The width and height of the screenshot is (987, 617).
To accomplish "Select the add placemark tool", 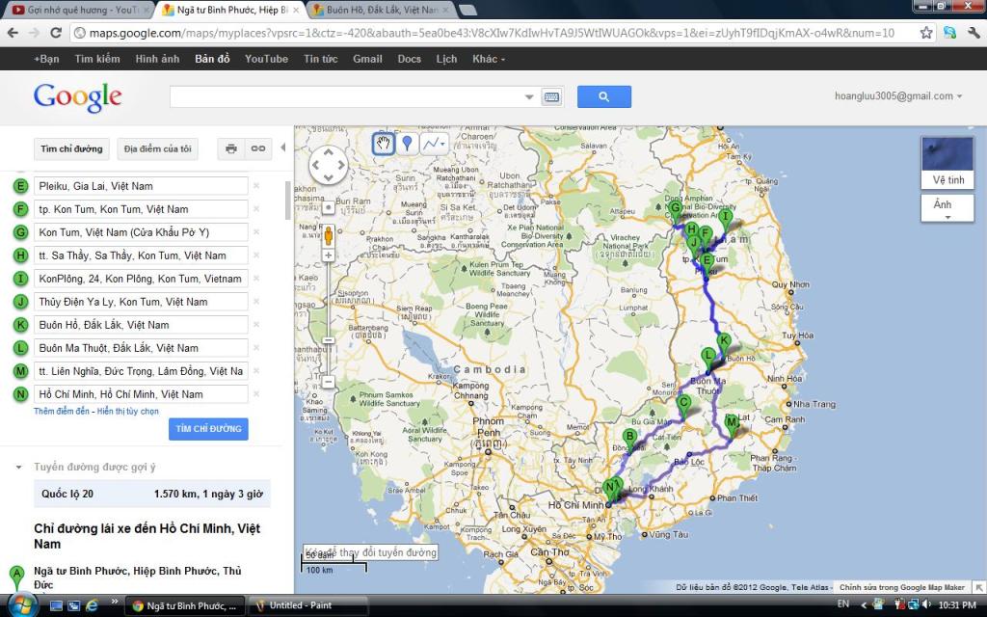I will click(x=407, y=145).
